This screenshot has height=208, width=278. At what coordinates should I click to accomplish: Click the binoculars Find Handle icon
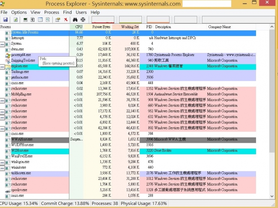75,20
